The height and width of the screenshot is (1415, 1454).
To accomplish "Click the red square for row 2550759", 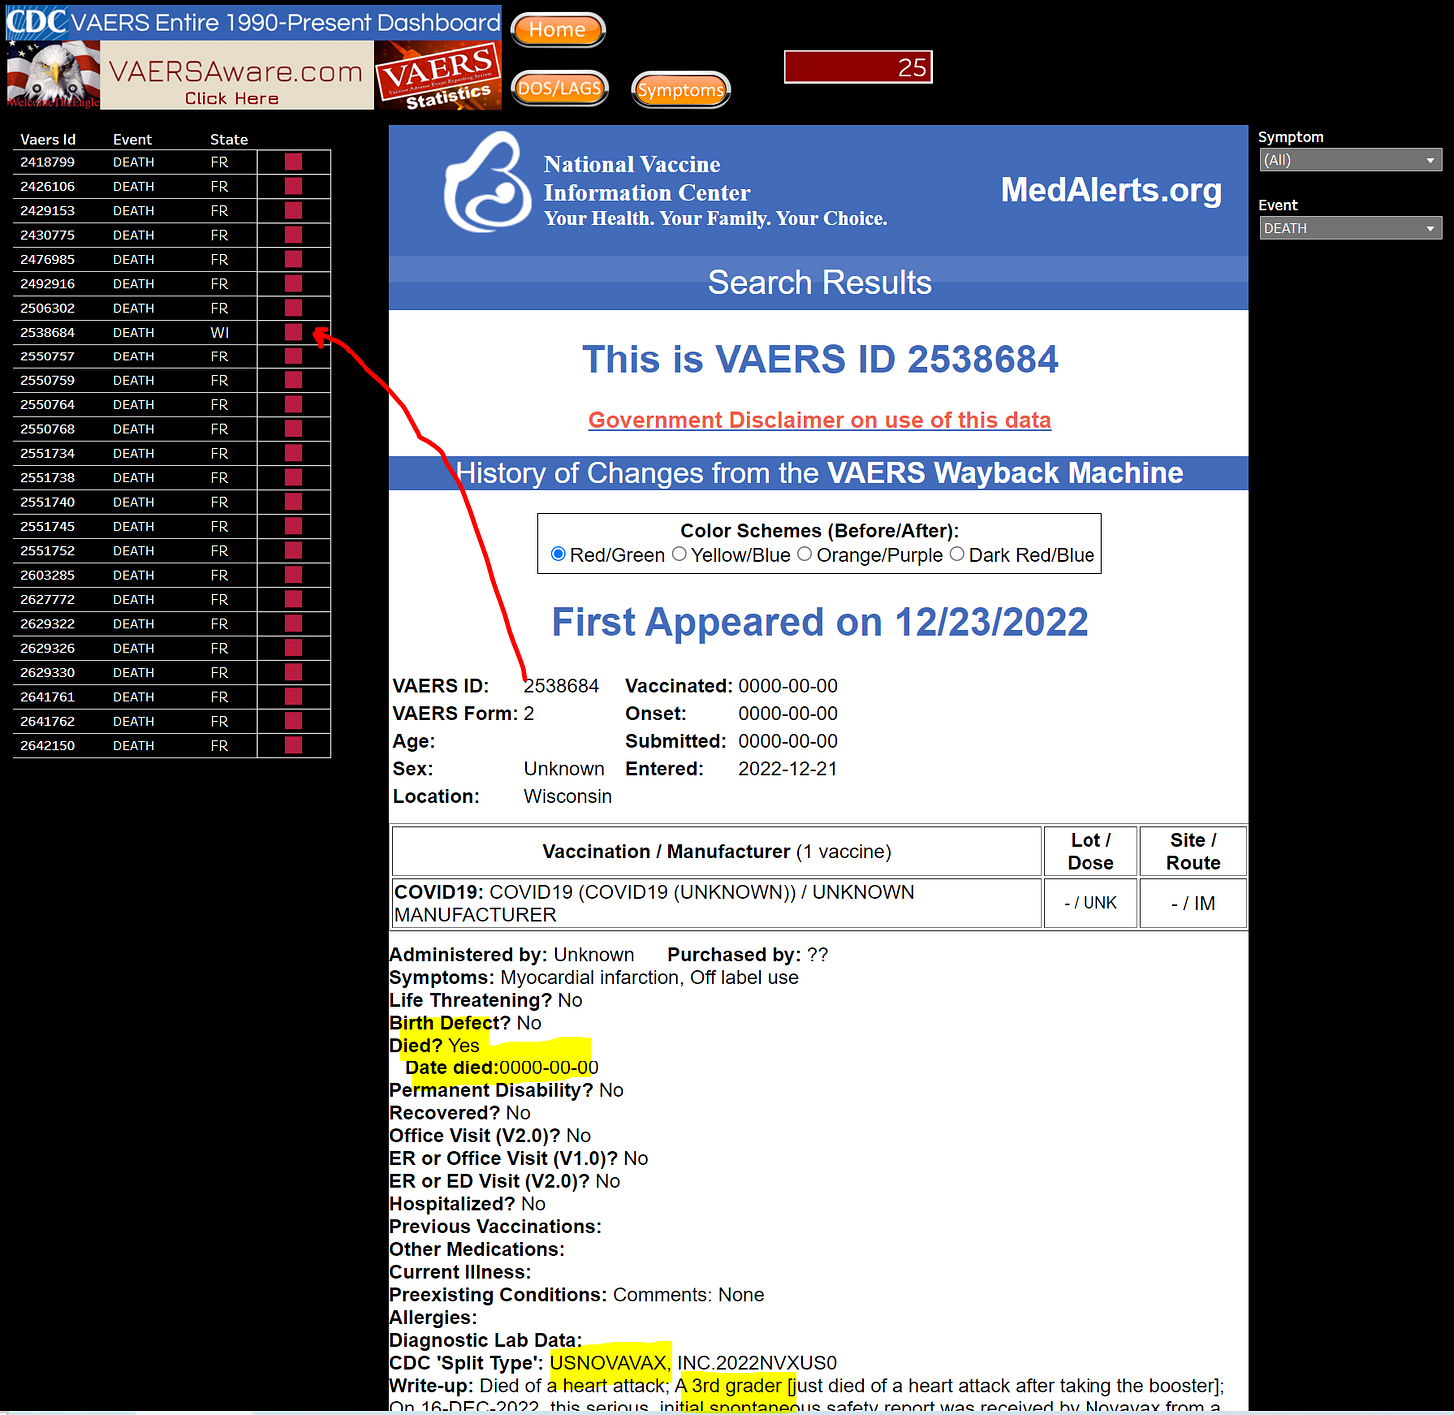I will coord(293,379).
